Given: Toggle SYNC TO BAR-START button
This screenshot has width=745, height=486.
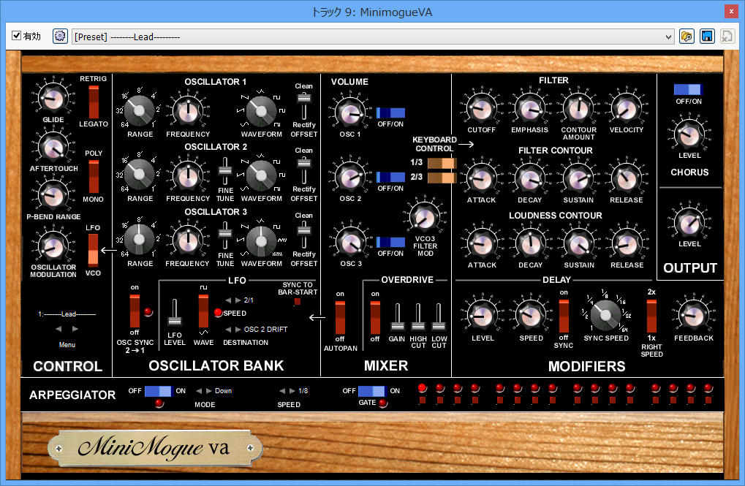Looking at the screenshot, I should pyautogui.click(x=298, y=301).
